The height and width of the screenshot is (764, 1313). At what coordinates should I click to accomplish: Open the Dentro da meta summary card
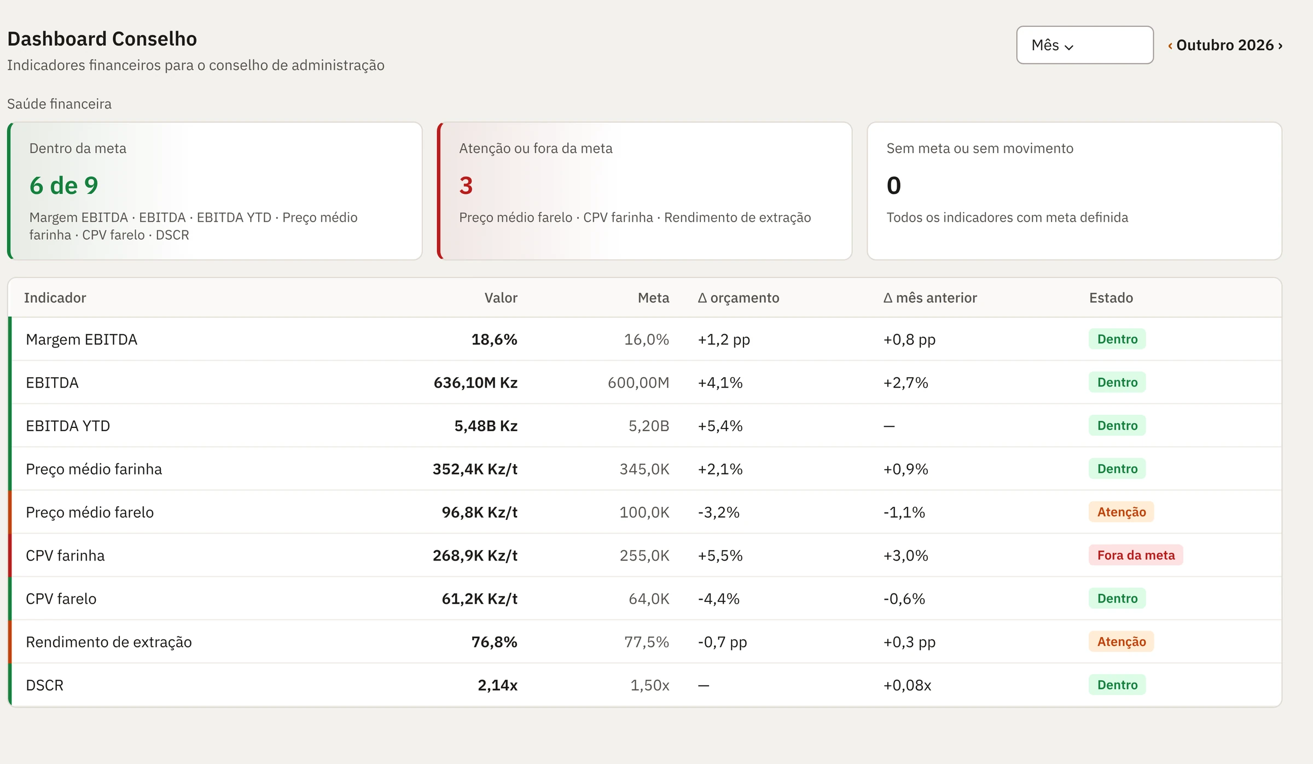coord(214,191)
